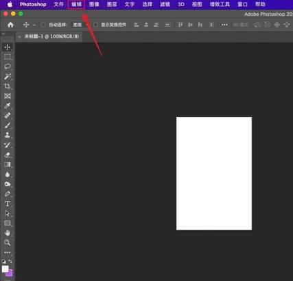Image resolution: width=293 pixels, height=281 pixels.
Task: Select the Clone Stamp tool
Action: tap(8, 135)
